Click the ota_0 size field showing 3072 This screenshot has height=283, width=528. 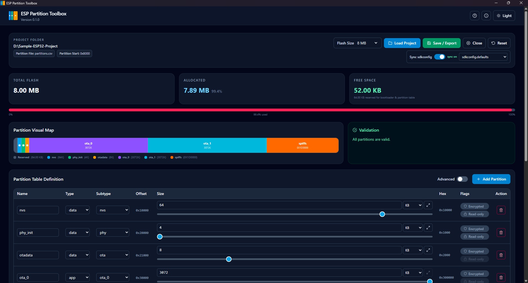279,273
